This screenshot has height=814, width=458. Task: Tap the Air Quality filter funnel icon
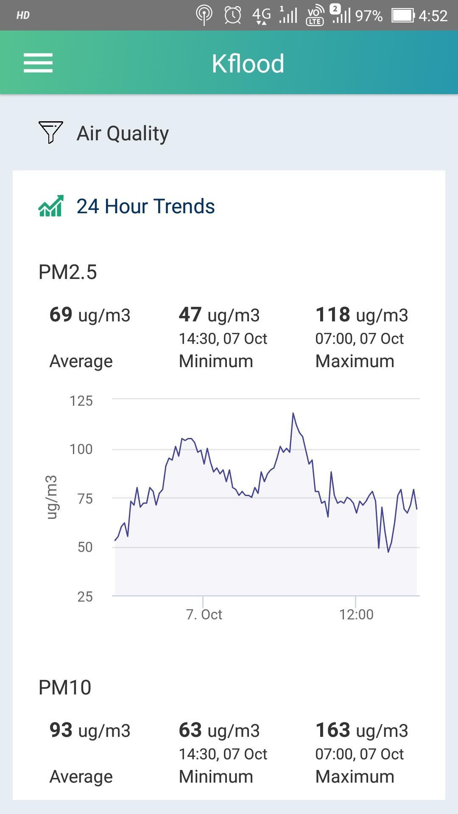click(50, 132)
